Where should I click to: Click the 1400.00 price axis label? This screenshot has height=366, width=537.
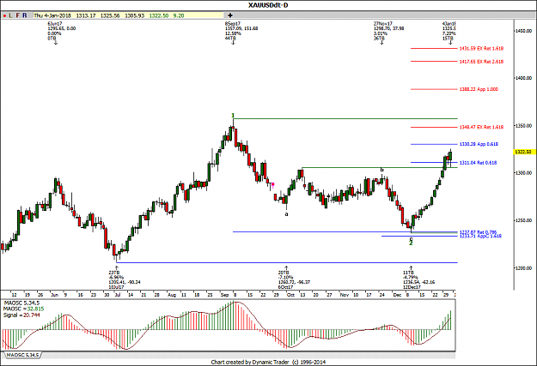pyautogui.click(x=523, y=78)
